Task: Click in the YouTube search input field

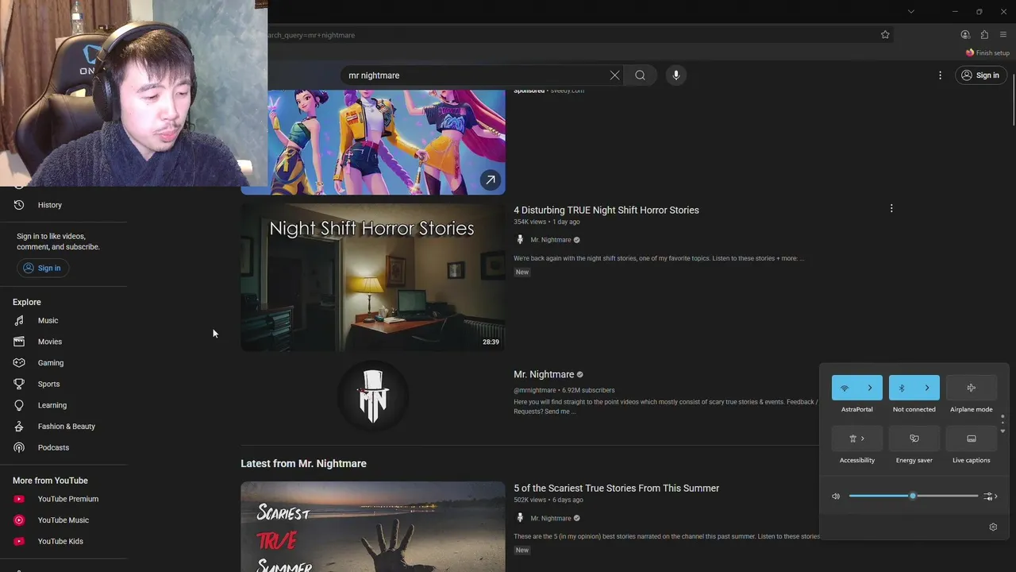Action: tap(475, 75)
